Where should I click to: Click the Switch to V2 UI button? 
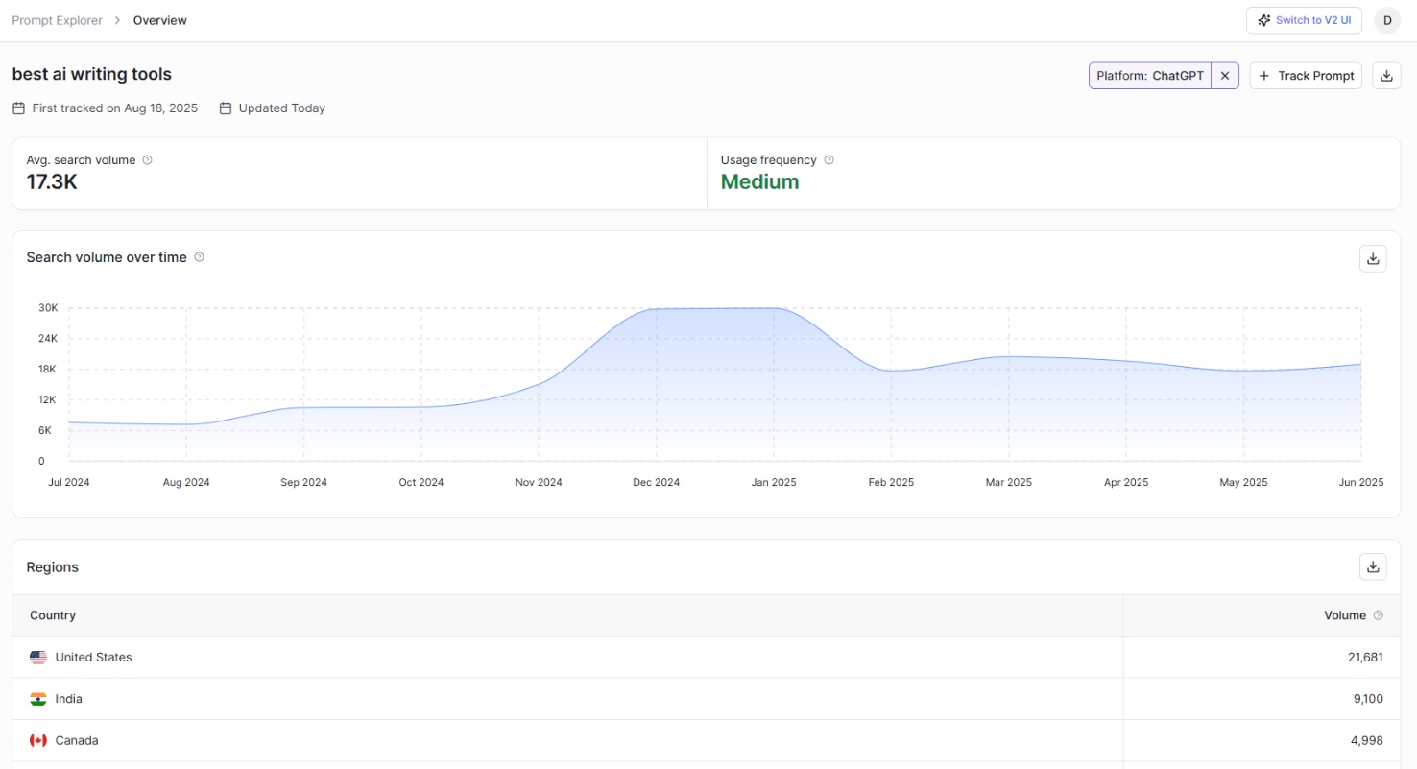coord(1304,20)
